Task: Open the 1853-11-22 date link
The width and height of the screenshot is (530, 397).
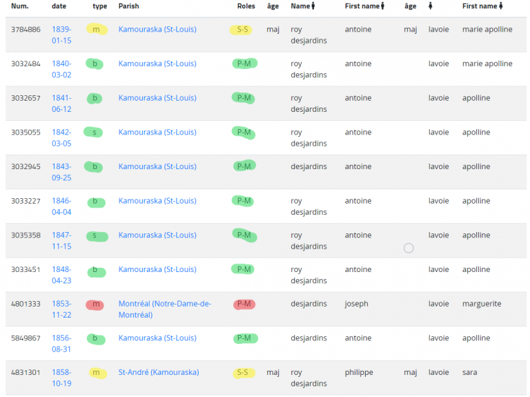Action: [61, 309]
